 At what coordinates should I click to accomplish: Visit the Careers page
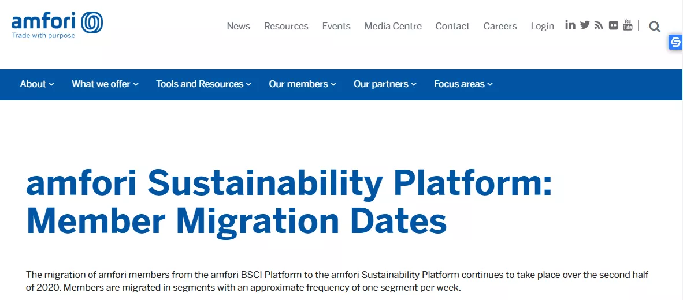(x=500, y=26)
